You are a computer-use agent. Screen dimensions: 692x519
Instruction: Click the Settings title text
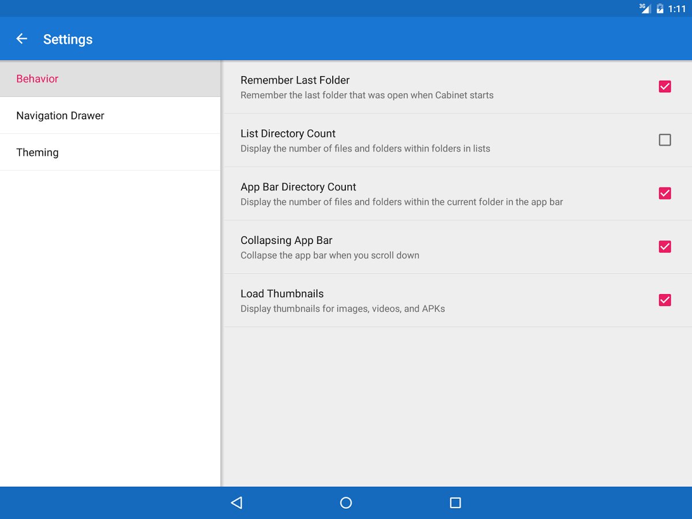pyautogui.click(x=67, y=39)
